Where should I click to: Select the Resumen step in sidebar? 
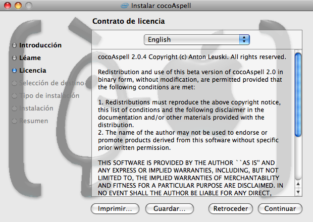point(33,121)
